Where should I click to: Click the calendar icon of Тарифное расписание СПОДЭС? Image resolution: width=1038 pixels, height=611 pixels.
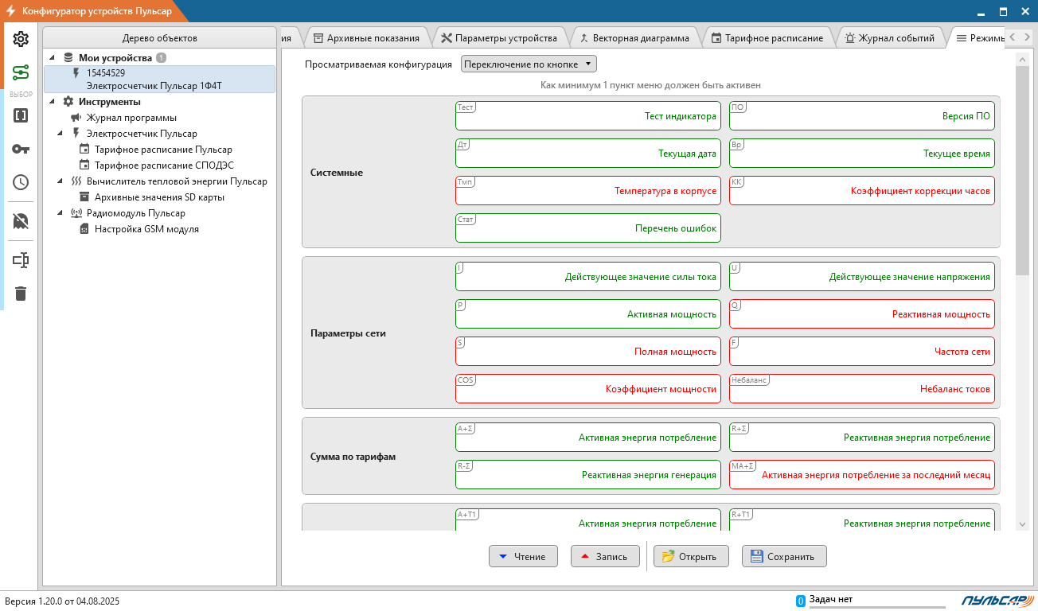pos(84,165)
